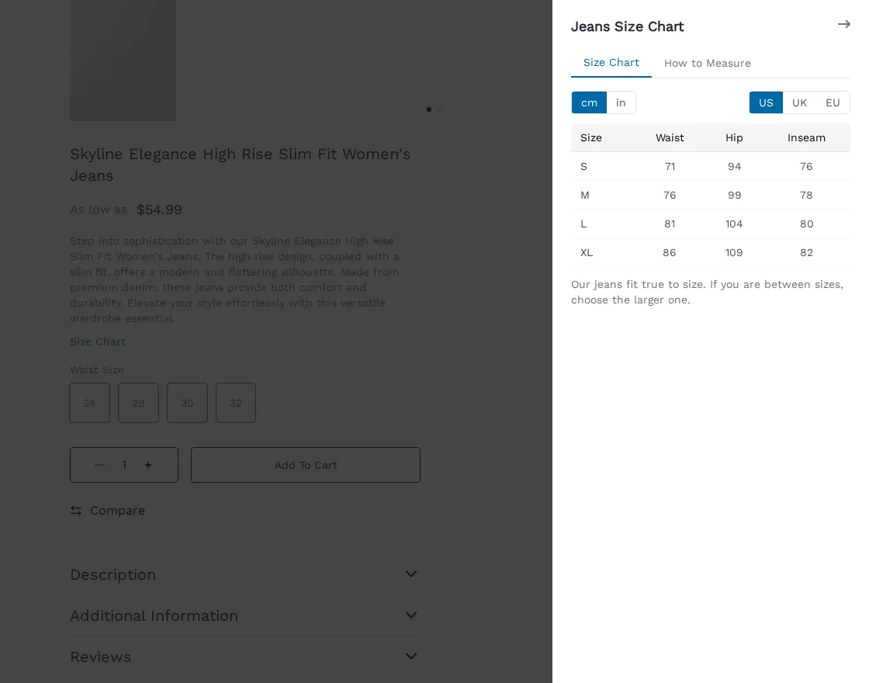
Task: Select UK sizing region
Action: [799, 102]
